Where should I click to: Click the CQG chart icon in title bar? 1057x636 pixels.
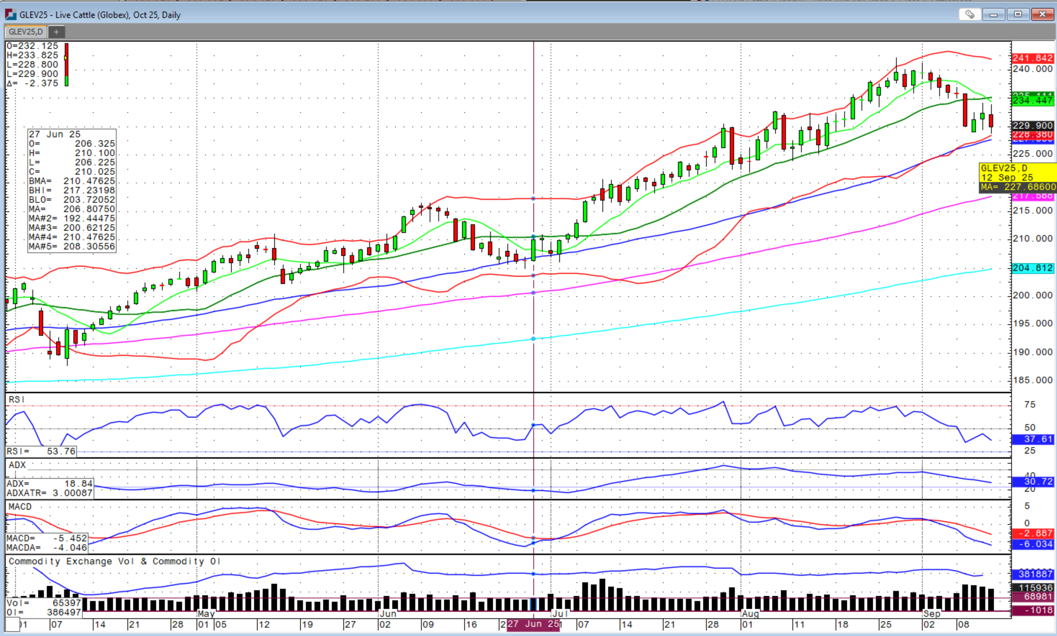pos(10,14)
